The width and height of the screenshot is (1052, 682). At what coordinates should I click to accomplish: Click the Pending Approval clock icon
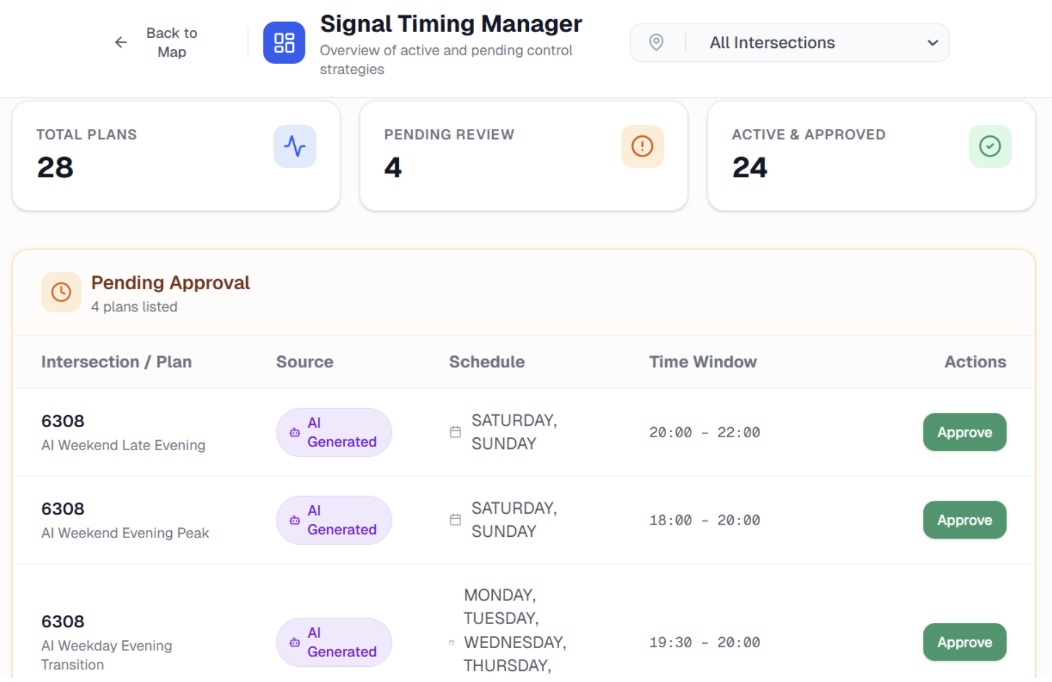click(61, 292)
